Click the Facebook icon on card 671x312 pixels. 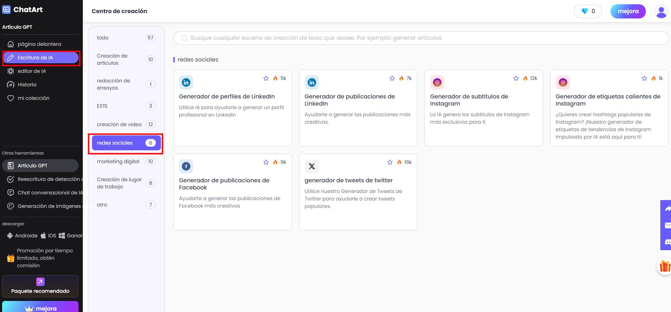[186, 166]
